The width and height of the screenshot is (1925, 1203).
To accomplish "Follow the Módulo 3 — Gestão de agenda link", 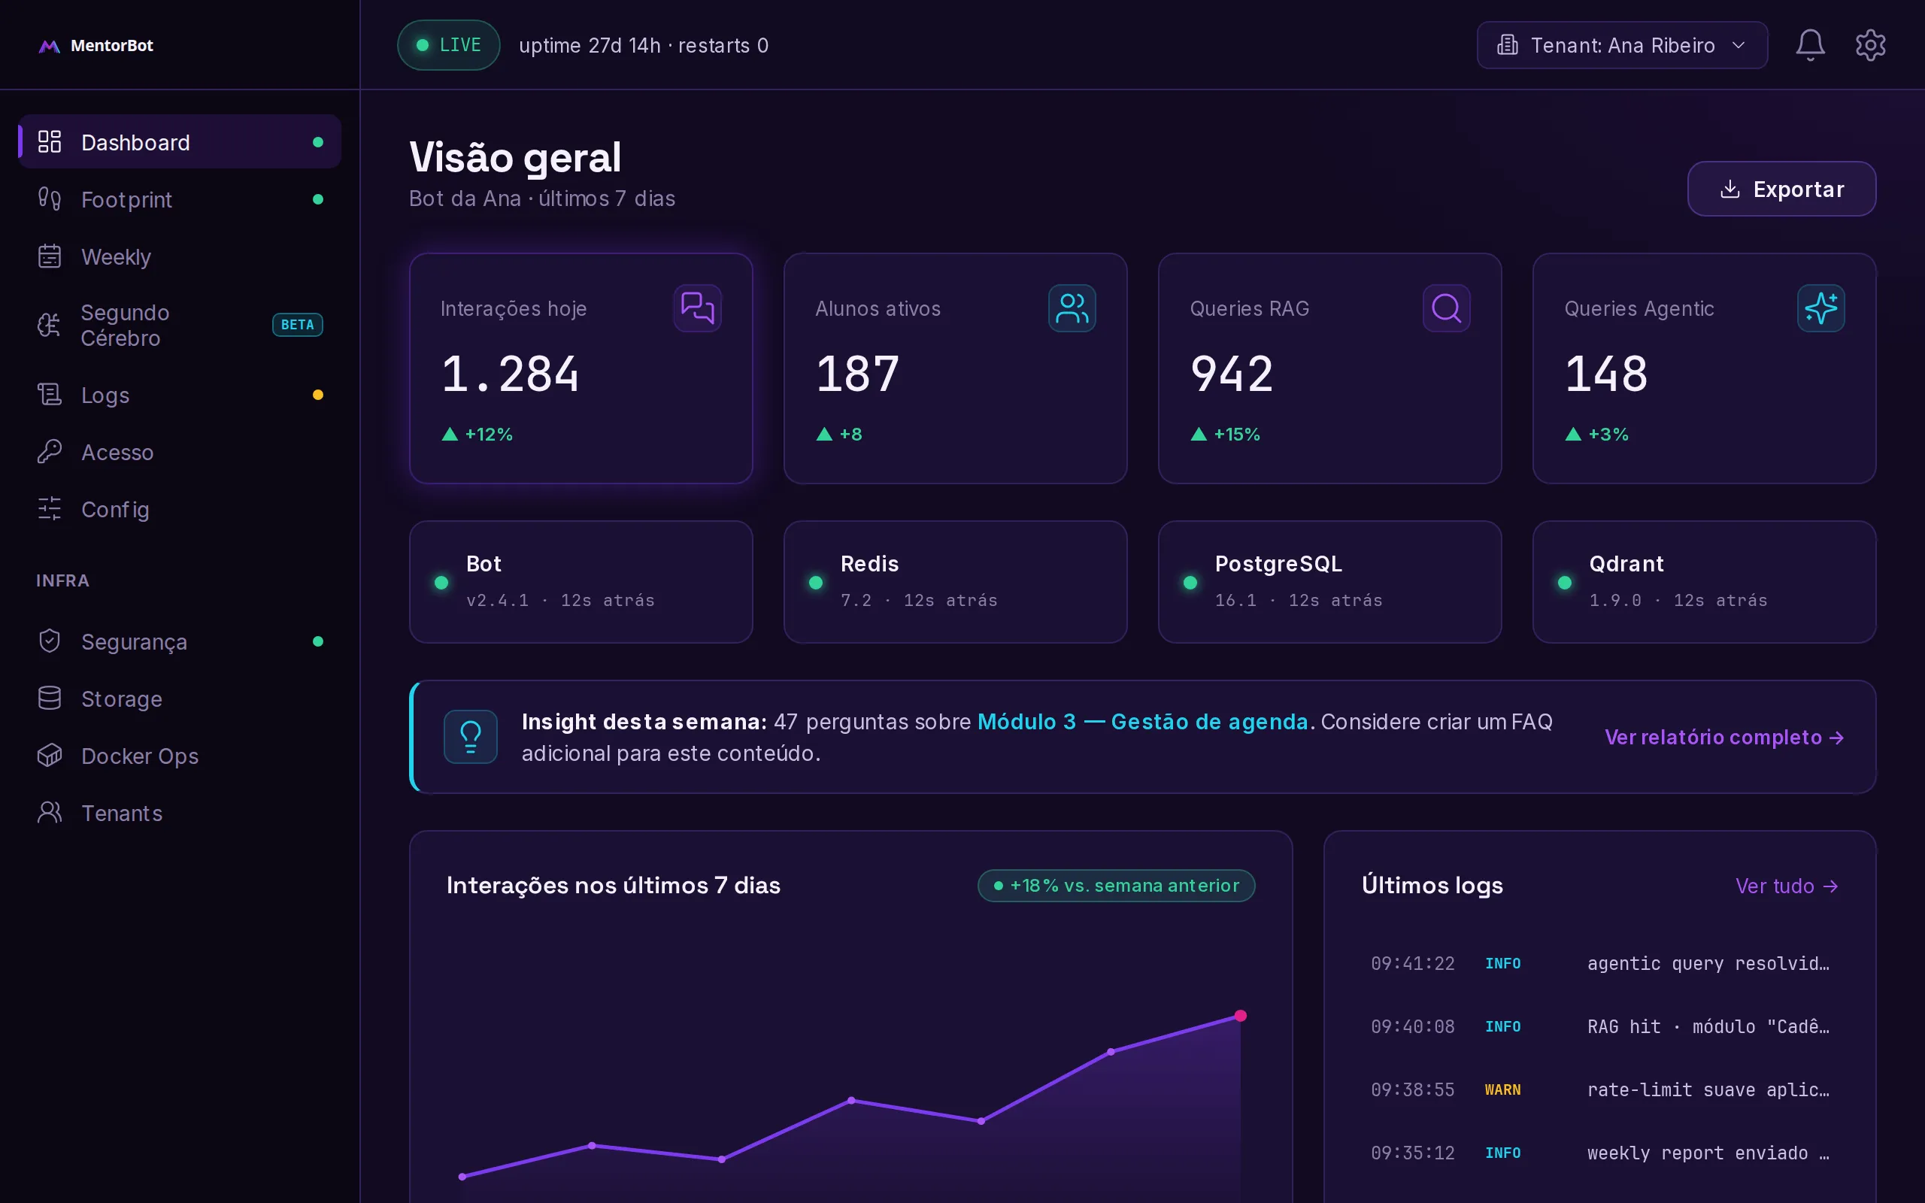I will click(1142, 722).
